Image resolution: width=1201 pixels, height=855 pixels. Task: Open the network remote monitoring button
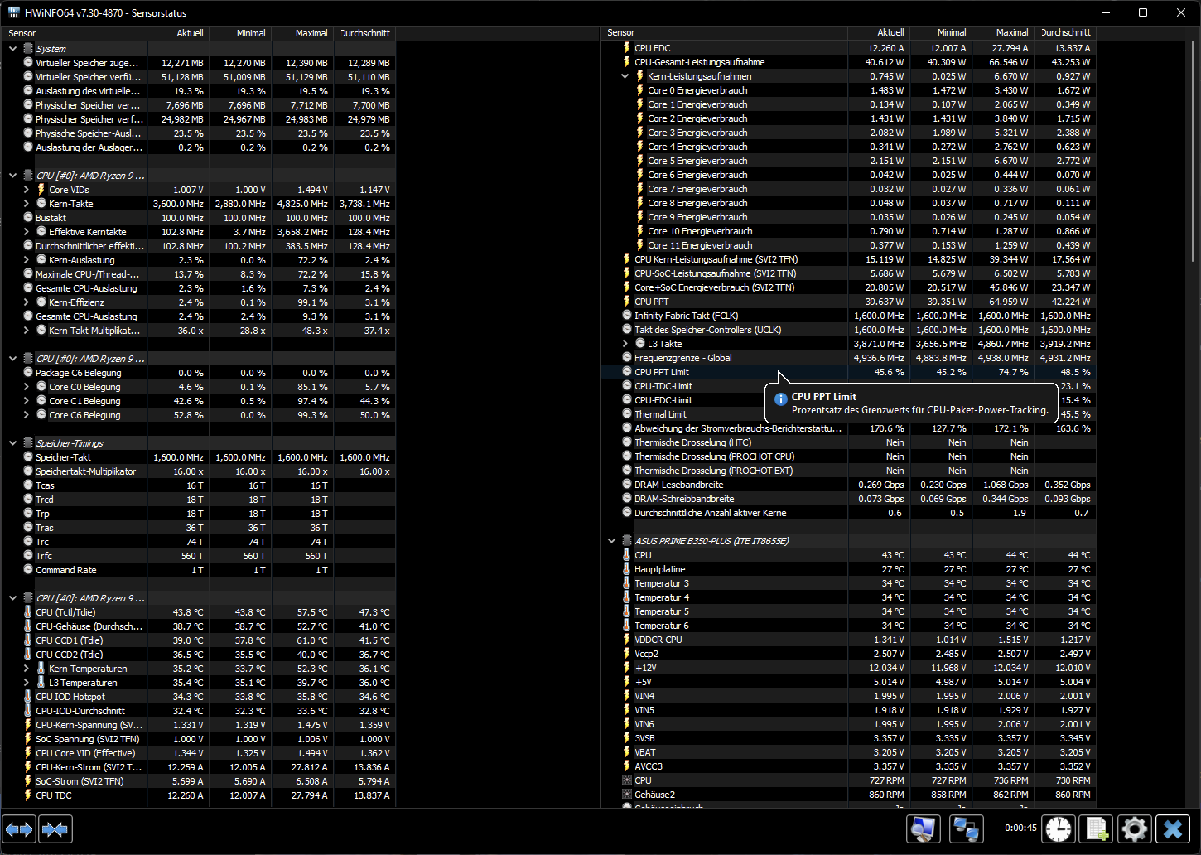point(966,829)
